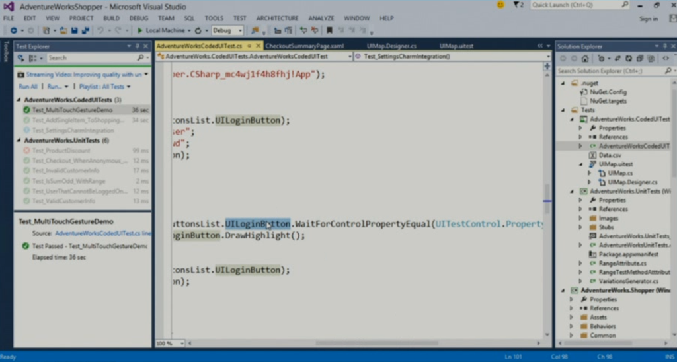The height and width of the screenshot is (362, 677).
Task: Click the Open File folder icon
Action: click(63, 30)
